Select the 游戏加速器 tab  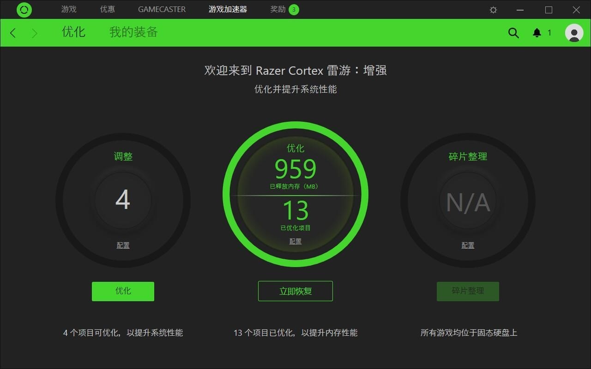coord(228,9)
